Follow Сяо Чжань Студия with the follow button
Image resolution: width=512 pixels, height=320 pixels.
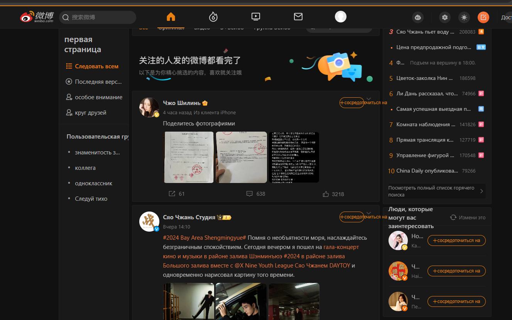(351, 217)
